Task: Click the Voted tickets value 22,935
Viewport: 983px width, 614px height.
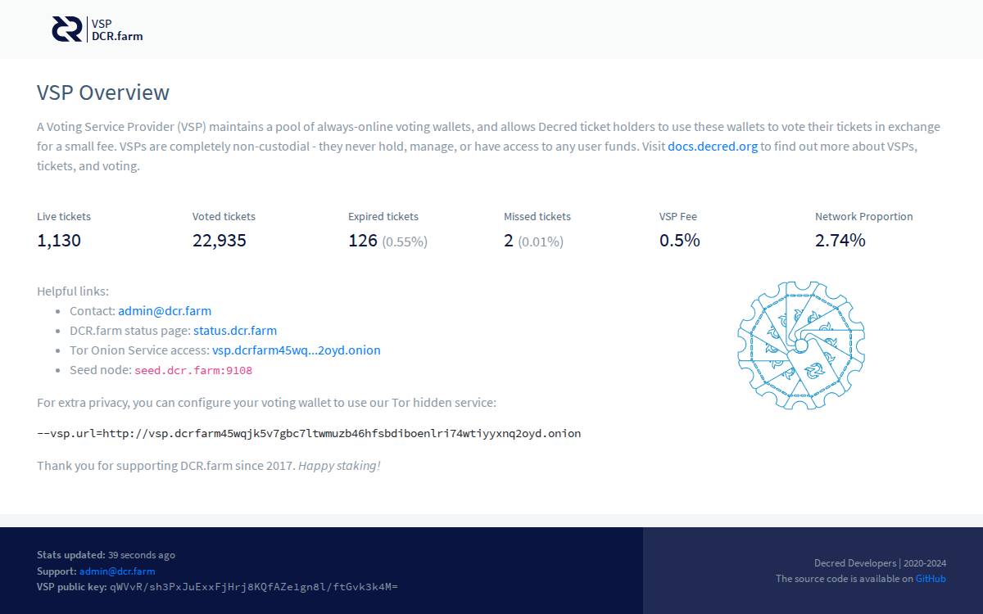Action: (220, 240)
